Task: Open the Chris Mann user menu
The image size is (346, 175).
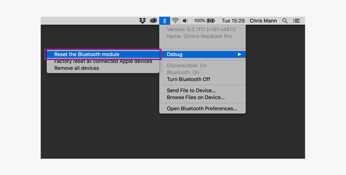Action: point(263,21)
